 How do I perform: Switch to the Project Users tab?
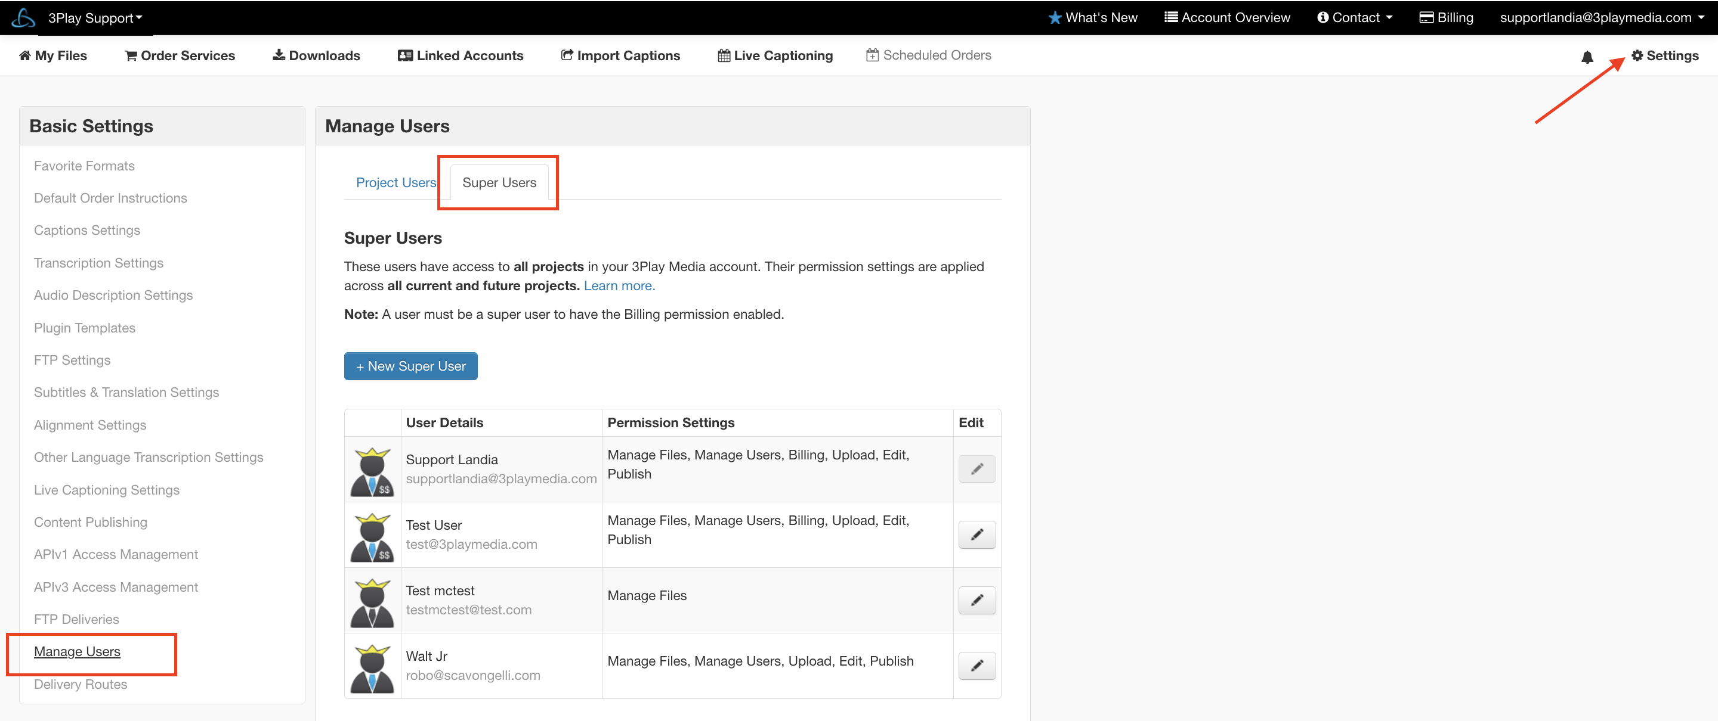pos(396,182)
